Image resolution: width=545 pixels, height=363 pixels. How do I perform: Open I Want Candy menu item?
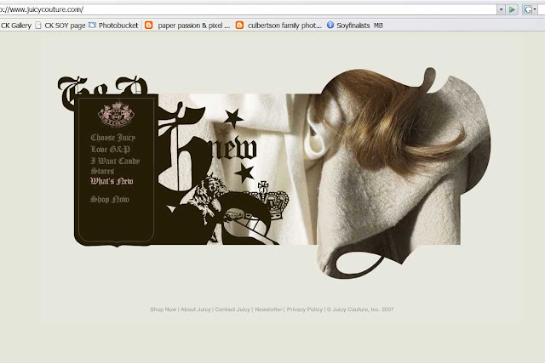point(115,161)
